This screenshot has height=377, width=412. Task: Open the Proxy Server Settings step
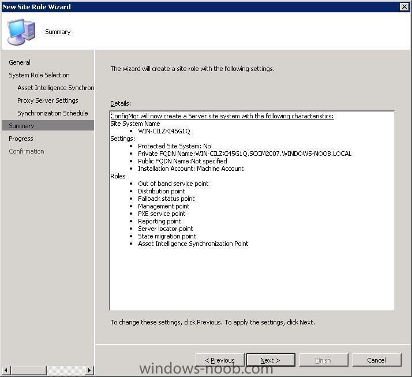[48, 100]
